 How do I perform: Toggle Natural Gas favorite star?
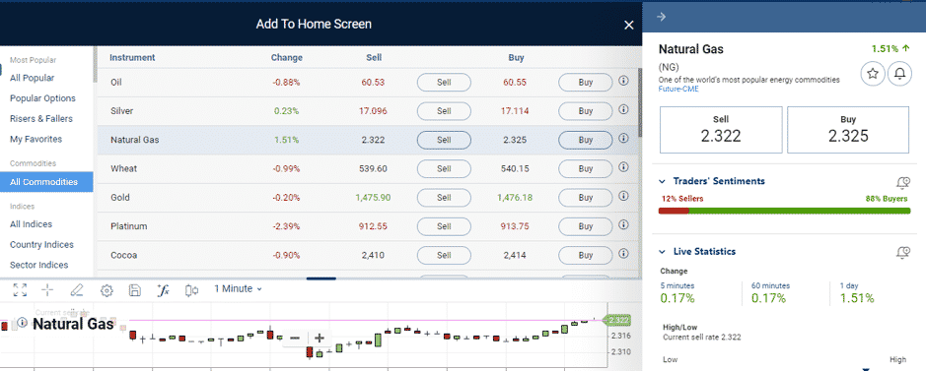coord(873,74)
